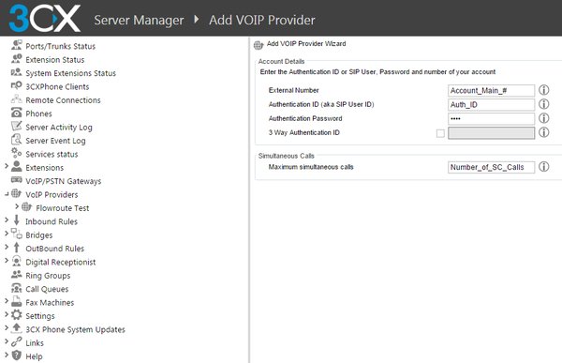This screenshot has height=363, width=562.
Task: Click the Digital Receptionist headset icon
Action: (x=17, y=261)
